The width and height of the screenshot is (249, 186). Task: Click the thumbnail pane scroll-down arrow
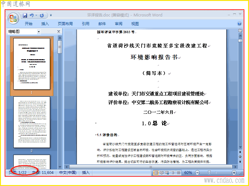pos(60,167)
